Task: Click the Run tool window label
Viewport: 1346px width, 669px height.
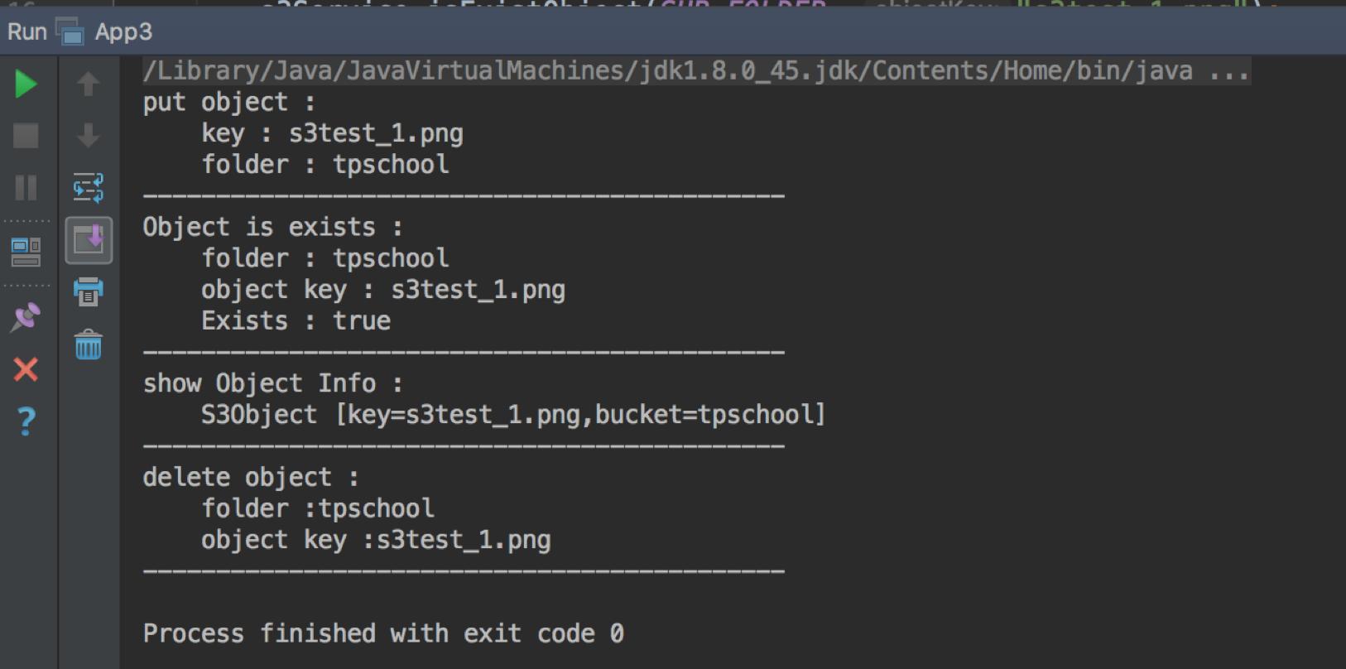Action: (27, 31)
